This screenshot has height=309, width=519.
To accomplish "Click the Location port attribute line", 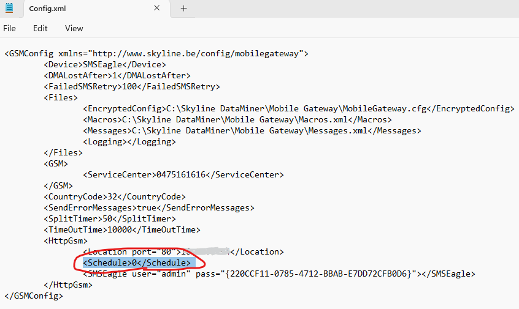I will click(x=183, y=251).
